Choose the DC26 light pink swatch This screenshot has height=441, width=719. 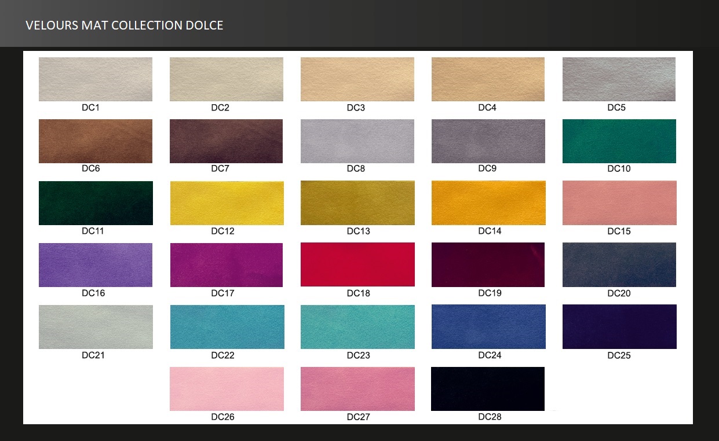pyautogui.click(x=227, y=389)
